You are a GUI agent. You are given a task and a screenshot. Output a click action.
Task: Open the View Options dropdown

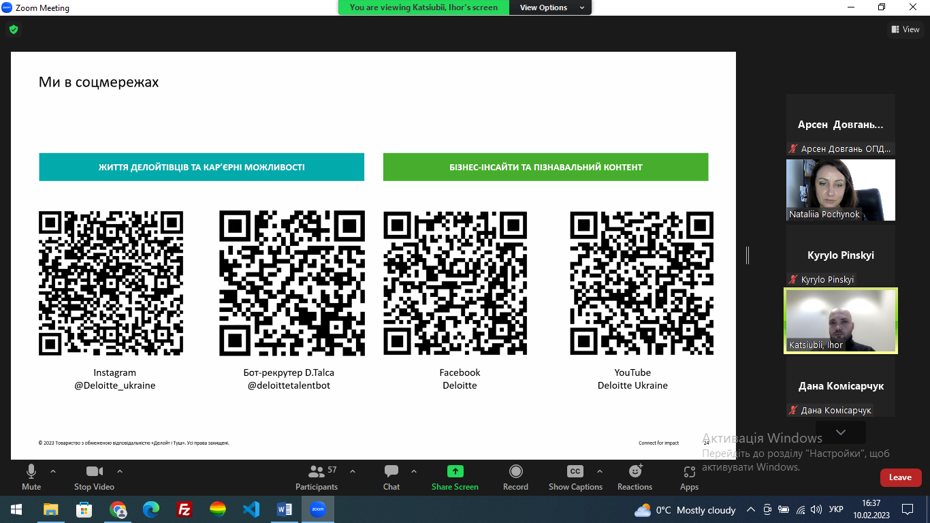click(x=552, y=7)
